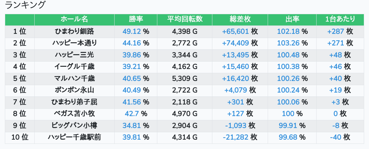This screenshot has height=149, width=369.
Task: Click the ボンボン永山 hall name
Action: [74, 90]
